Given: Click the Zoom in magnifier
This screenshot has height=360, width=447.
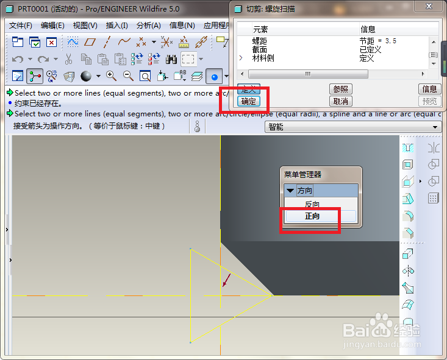Looking at the screenshot, I should (x=111, y=76).
